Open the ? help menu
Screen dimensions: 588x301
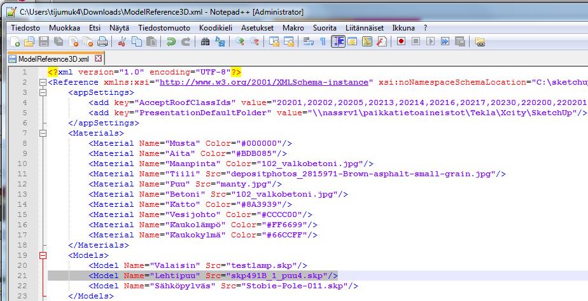click(x=425, y=28)
